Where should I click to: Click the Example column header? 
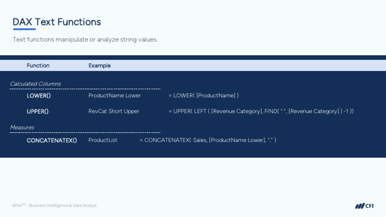click(x=100, y=66)
